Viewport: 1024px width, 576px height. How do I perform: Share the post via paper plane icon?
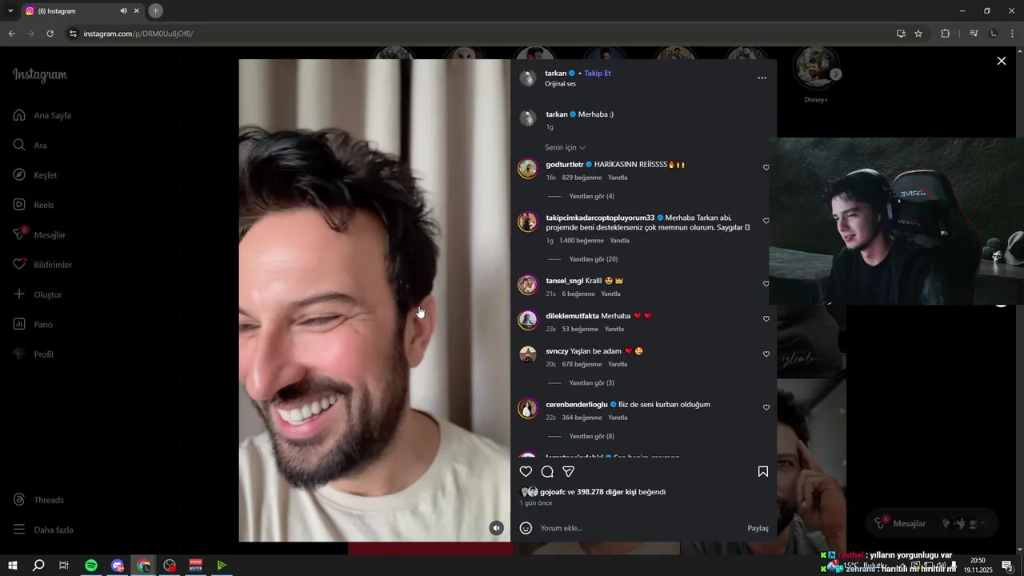569,471
